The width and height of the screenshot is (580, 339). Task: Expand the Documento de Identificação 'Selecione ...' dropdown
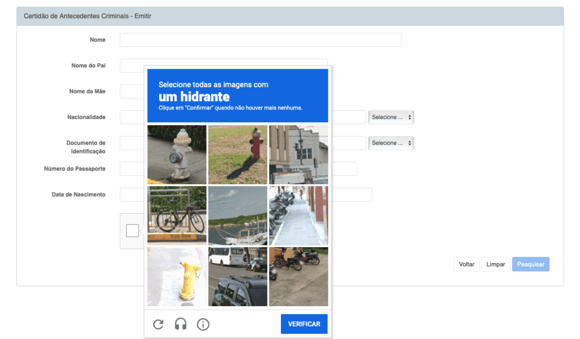pyautogui.click(x=391, y=143)
